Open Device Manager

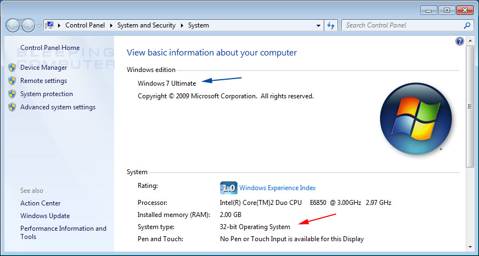[x=44, y=68]
